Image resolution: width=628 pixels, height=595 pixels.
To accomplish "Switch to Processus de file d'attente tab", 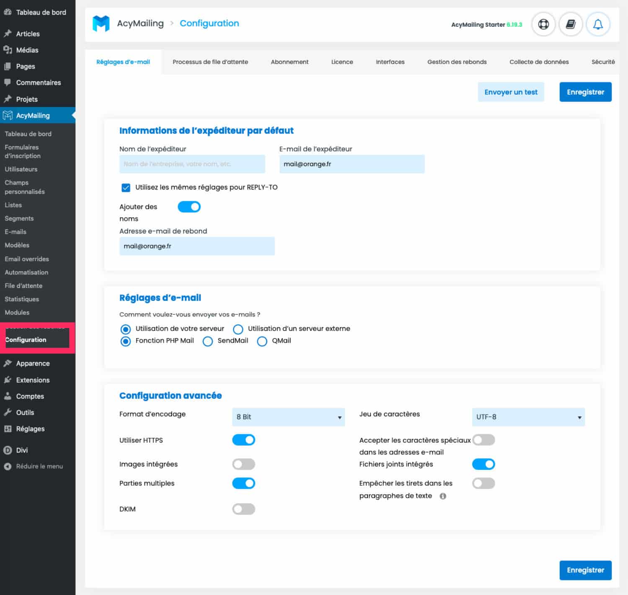I will click(x=210, y=62).
